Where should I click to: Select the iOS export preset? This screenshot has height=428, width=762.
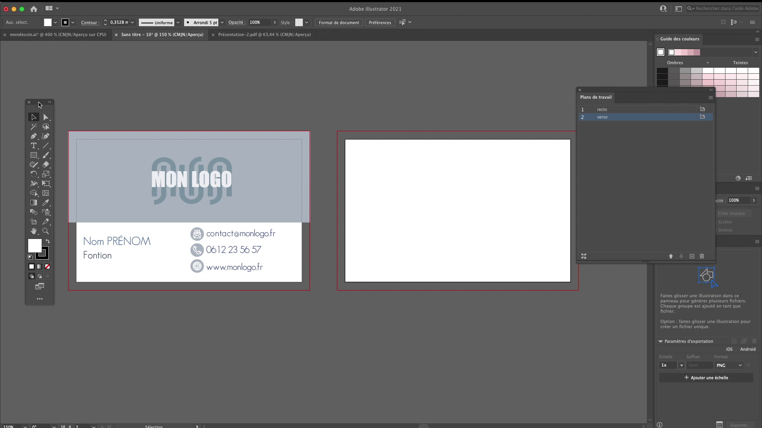[729, 349]
